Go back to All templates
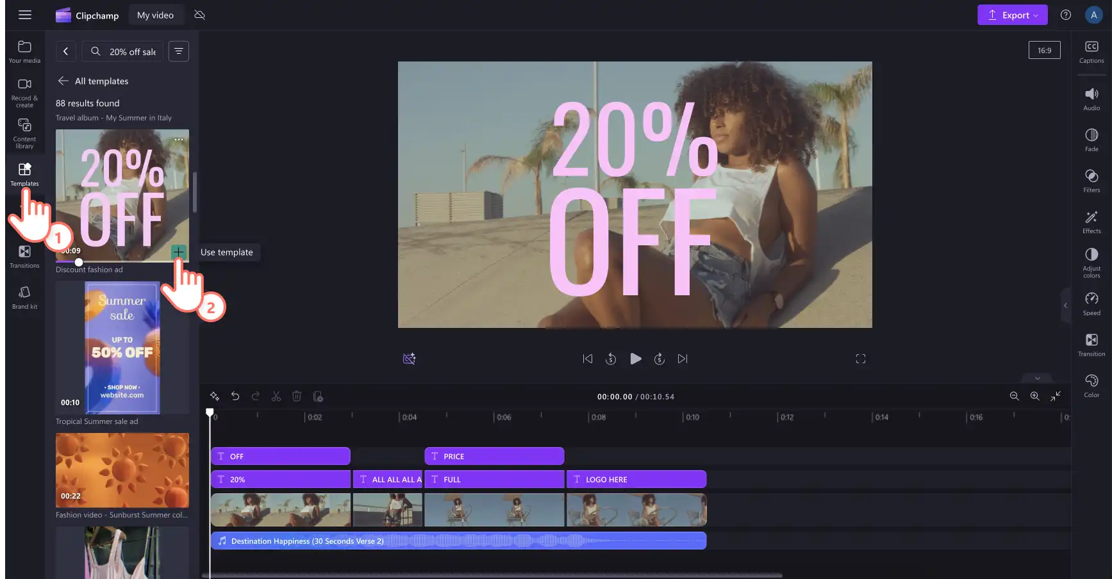 click(x=93, y=81)
